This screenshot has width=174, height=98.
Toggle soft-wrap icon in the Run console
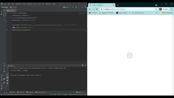click(7, 74)
